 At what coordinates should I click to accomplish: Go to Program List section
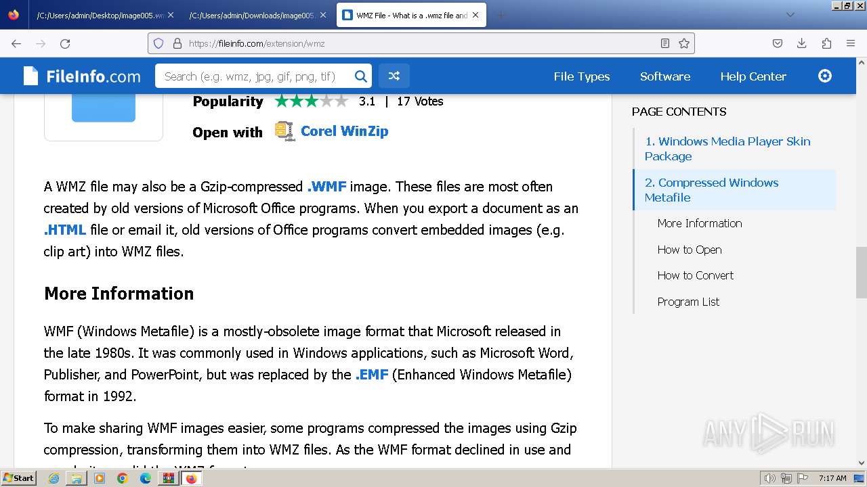click(x=688, y=302)
